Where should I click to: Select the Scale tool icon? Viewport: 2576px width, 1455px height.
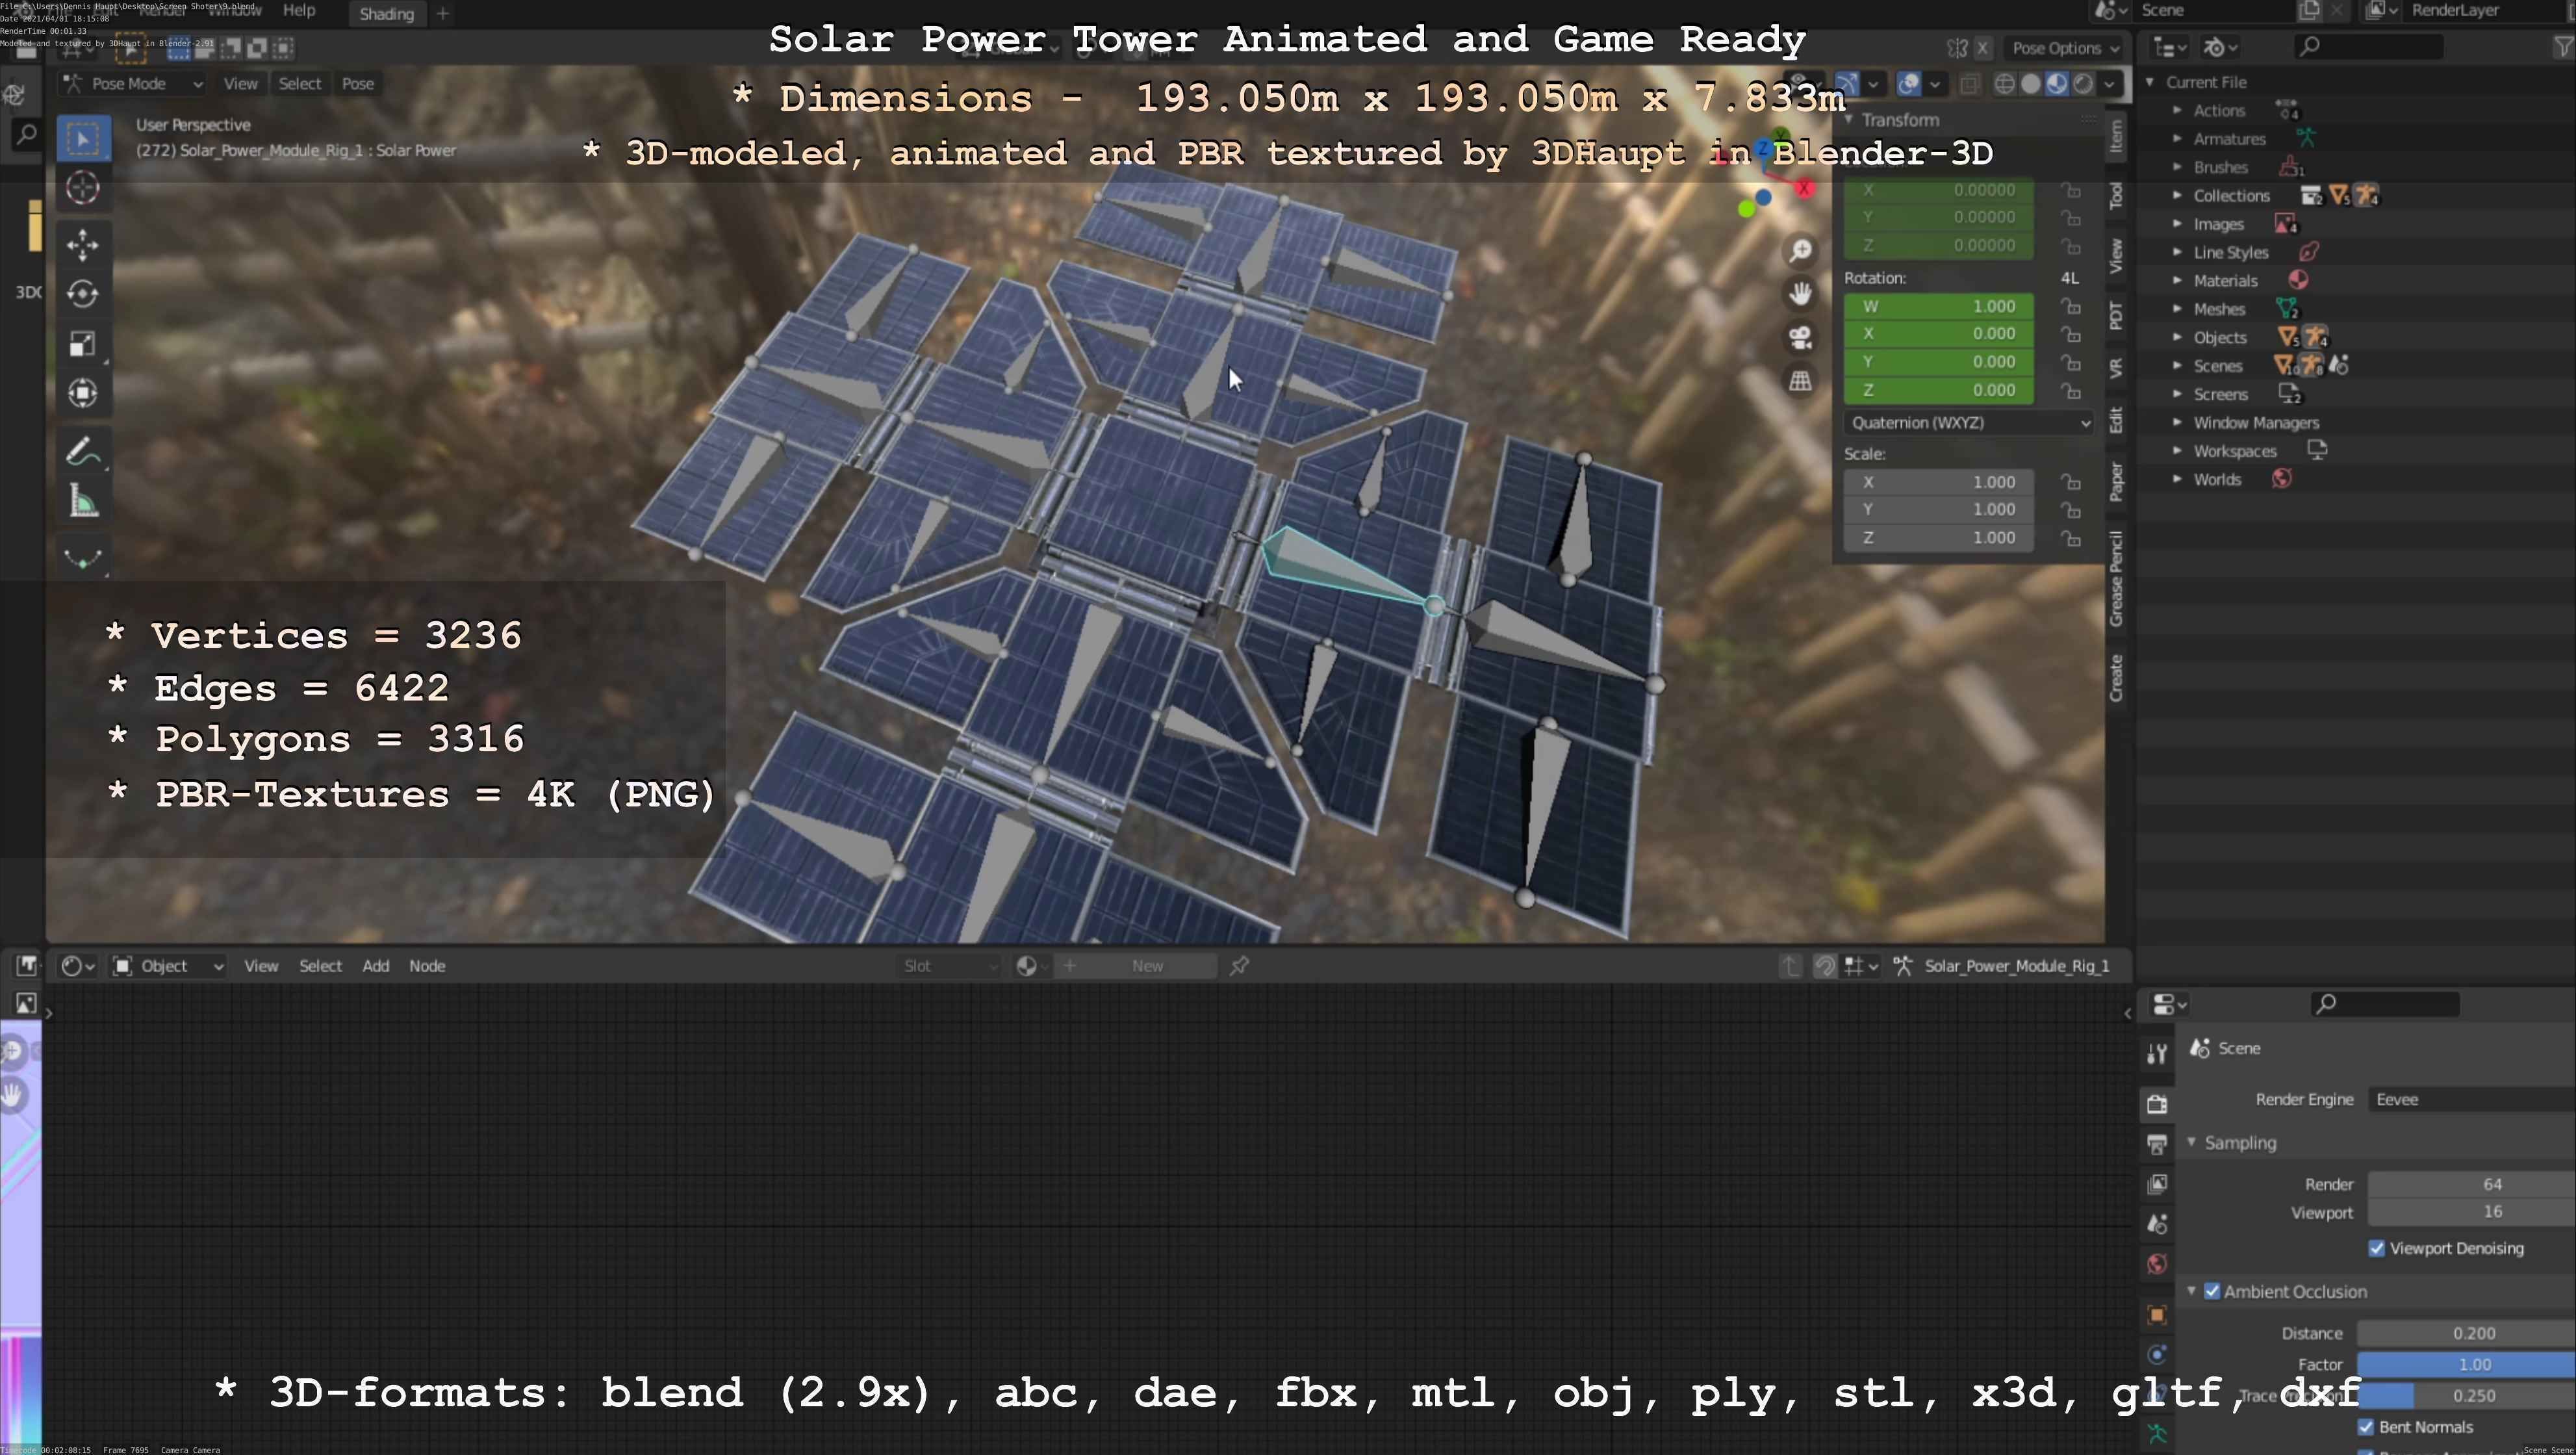82,344
